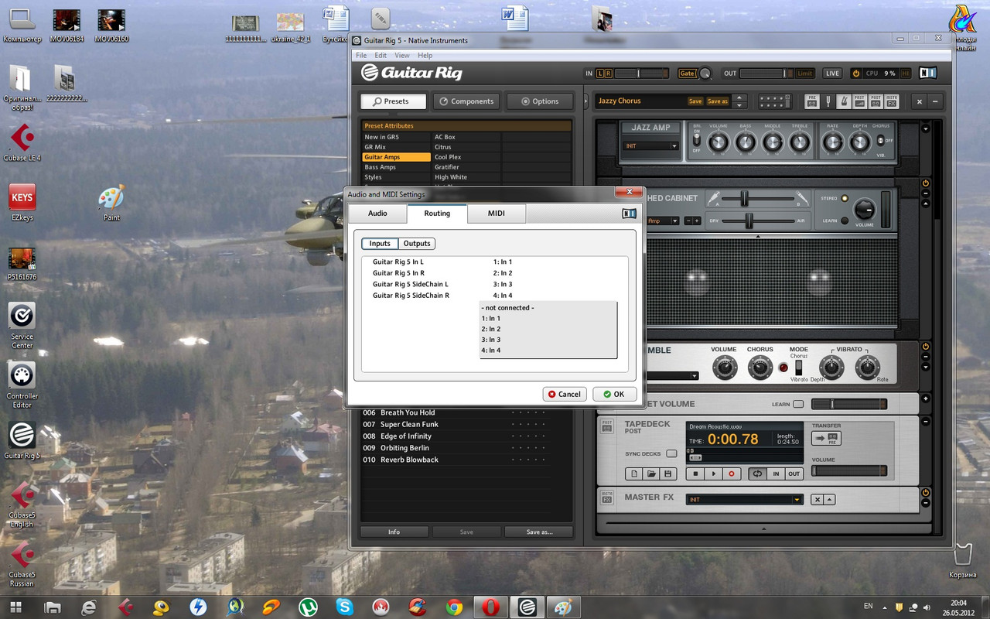The width and height of the screenshot is (990, 619).
Task: Toggle the Preset Volume toolbar icon
Action: [859, 101]
